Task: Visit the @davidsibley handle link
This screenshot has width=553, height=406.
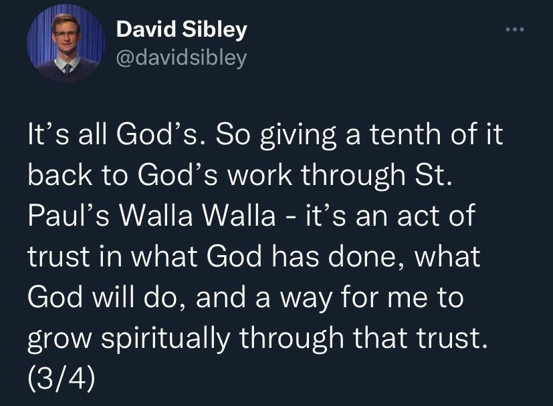Action: point(181,58)
